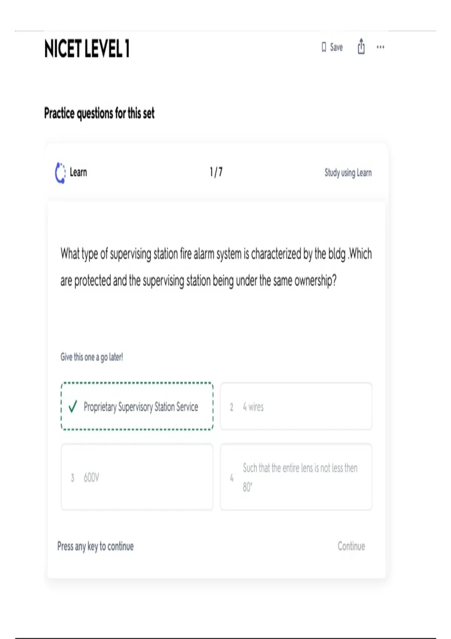The image size is (451, 639).
Task: Click the number 2 badge beside 4 wires
Action: click(232, 407)
